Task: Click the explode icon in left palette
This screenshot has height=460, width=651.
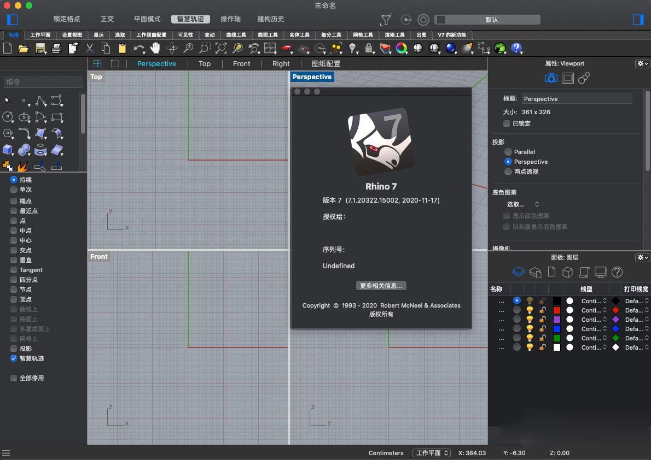Action: coord(23,166)
